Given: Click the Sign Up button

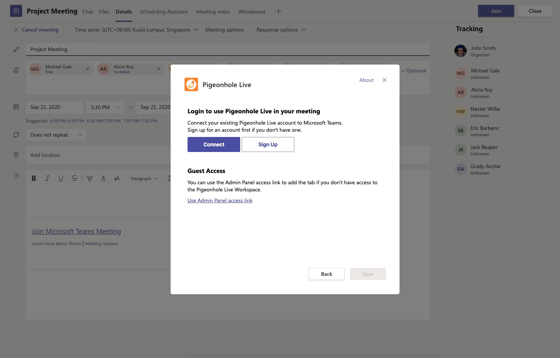Looking at the screenshot, I should point(268,144).
